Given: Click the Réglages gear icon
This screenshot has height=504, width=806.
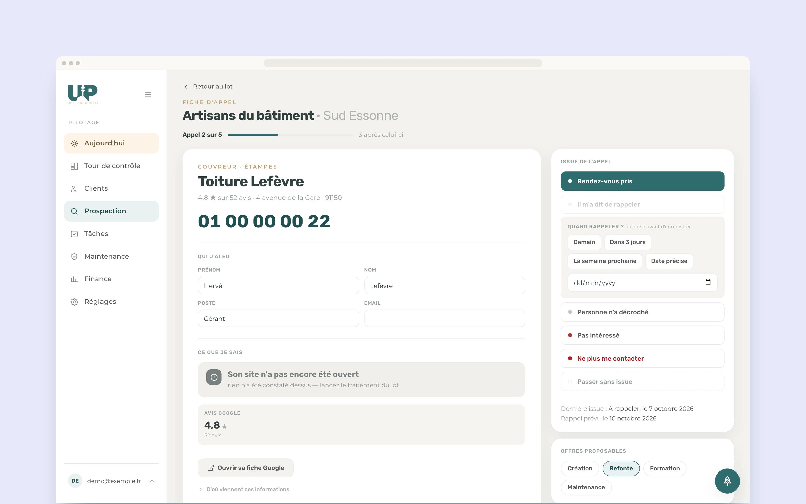Looking at the screenshot, I should pyautogui.click(x=74, y=302).
